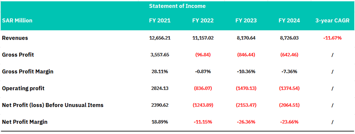Click the FY 2023 column header
The image size is (355, 134).
[246, 21]
